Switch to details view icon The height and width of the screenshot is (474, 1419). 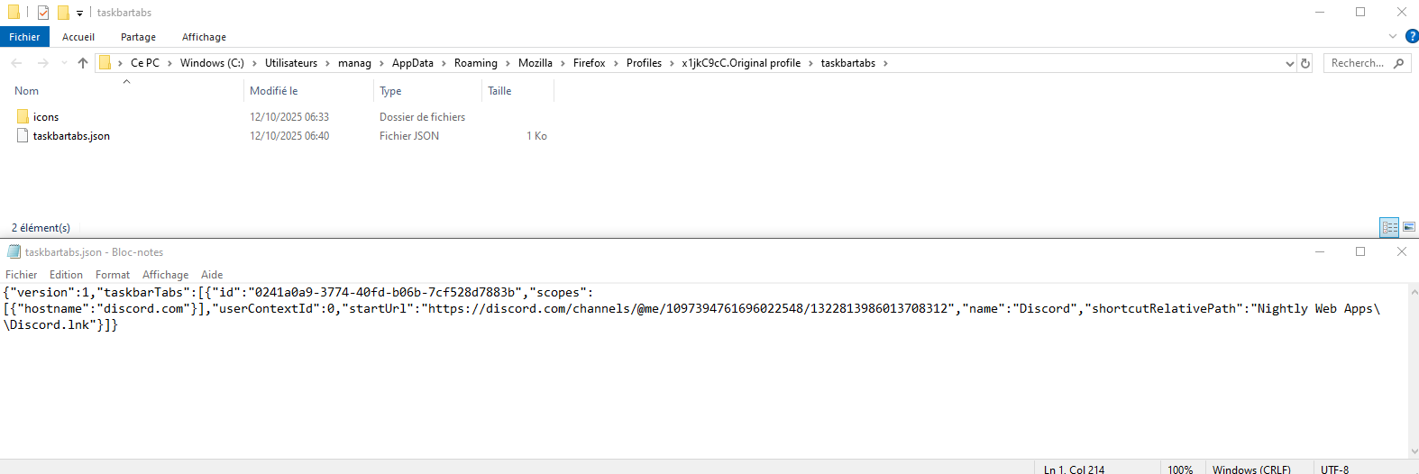[x=1389, y=227]
